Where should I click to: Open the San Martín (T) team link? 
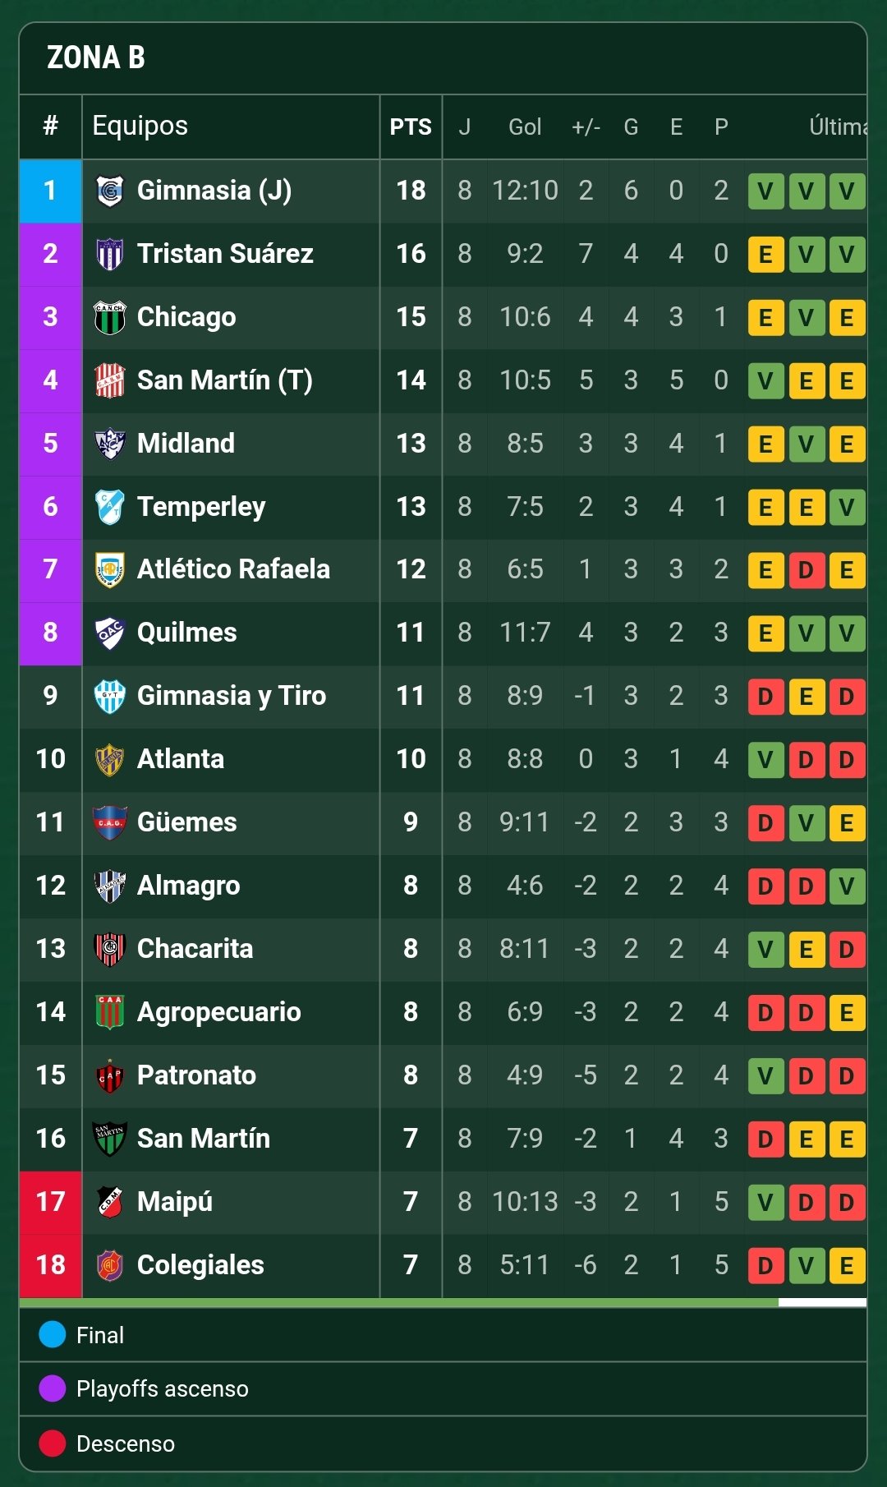pyautogui.click(x=224, y=380)
